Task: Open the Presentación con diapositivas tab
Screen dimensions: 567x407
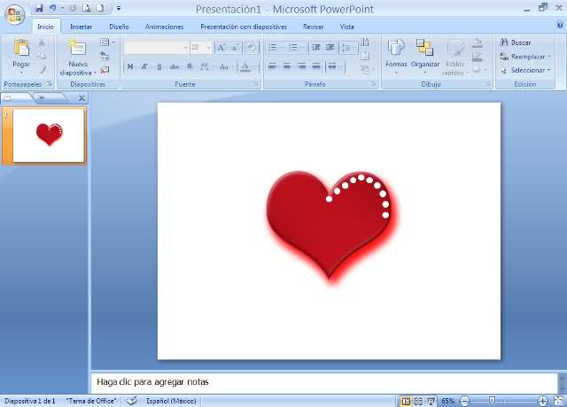Action: pos(244,27)
